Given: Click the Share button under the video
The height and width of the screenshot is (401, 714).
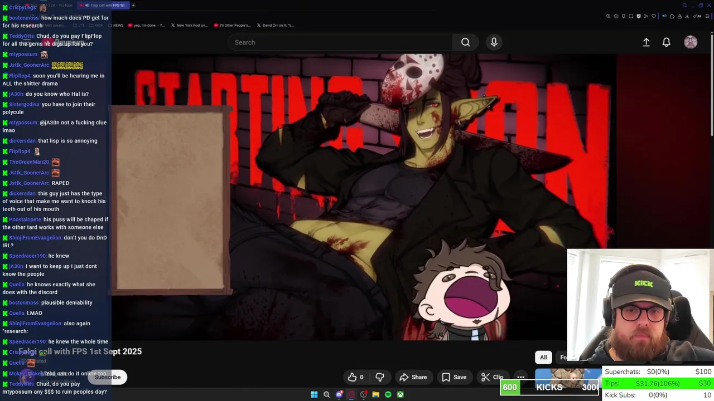Looking at the screenshot, I should pyautogui.click(x=413, y=377).
